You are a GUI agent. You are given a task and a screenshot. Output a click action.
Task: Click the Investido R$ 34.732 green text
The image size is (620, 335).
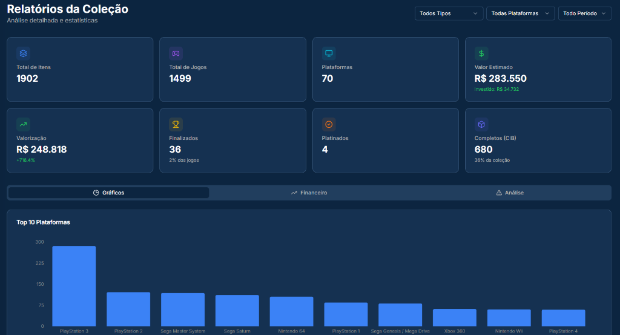(496, 90)
